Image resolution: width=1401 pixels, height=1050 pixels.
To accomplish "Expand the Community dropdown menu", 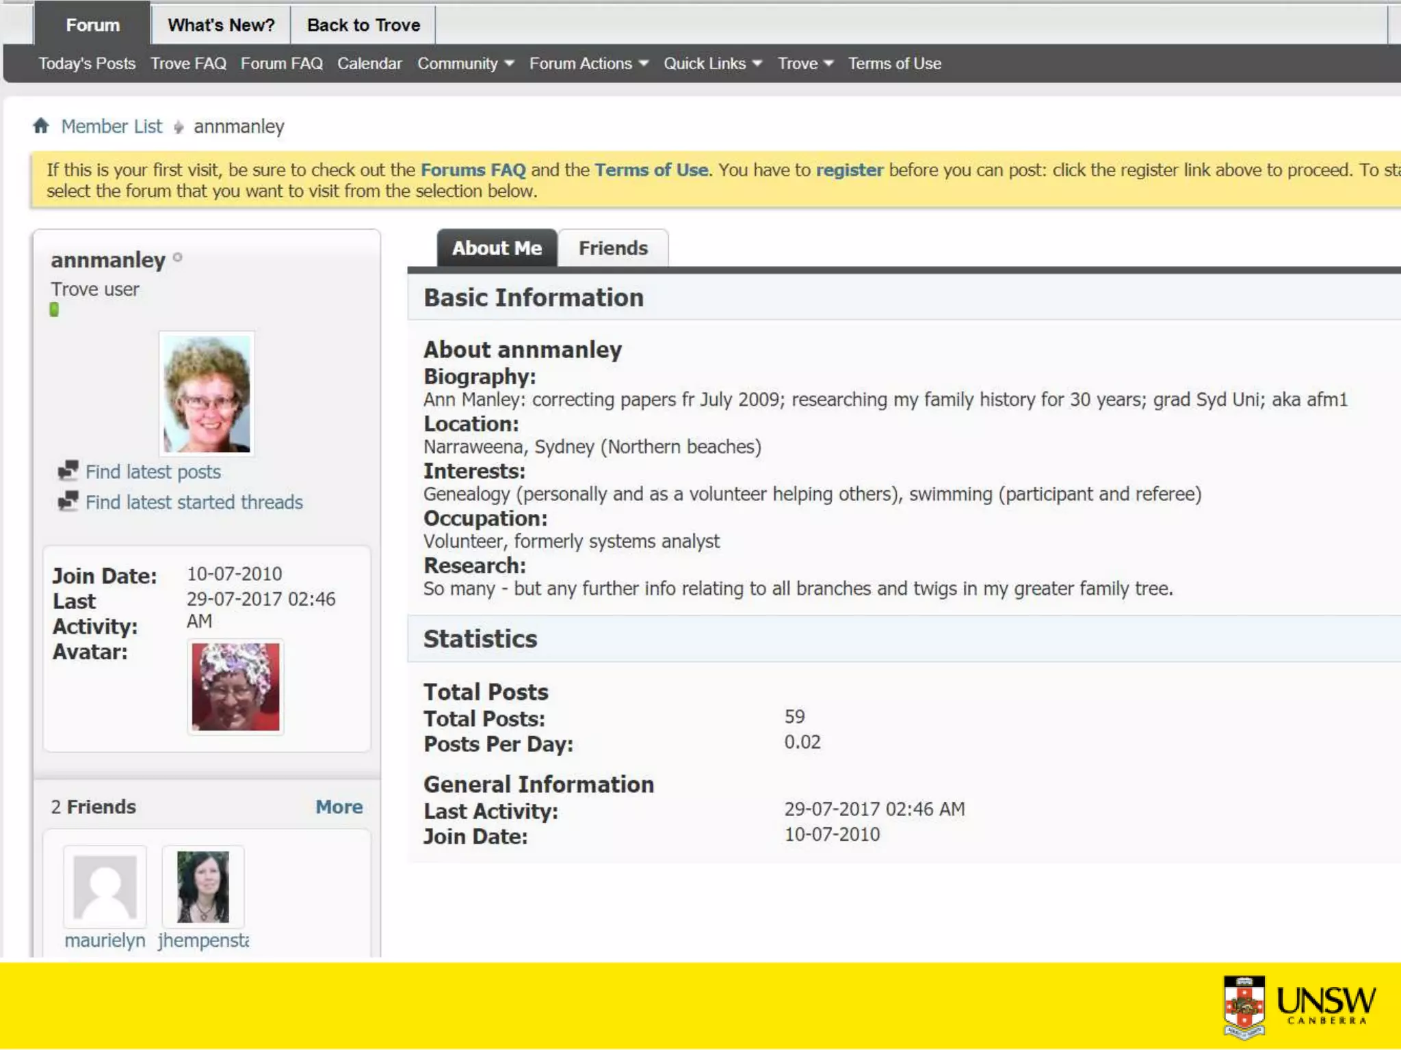I will (x=465, y=64).
